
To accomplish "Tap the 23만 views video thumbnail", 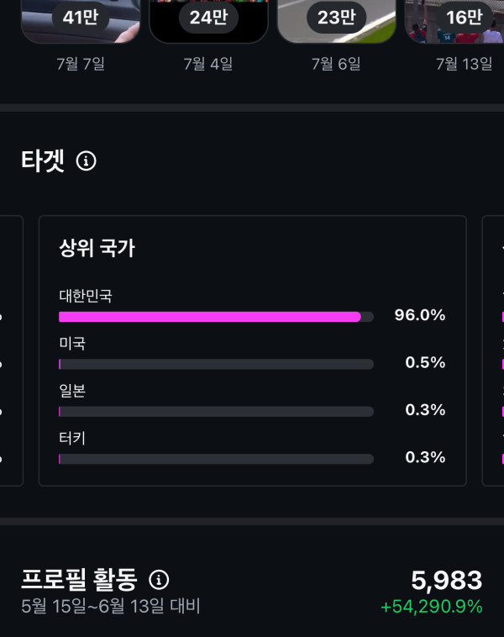I will (x=336, y=20).
